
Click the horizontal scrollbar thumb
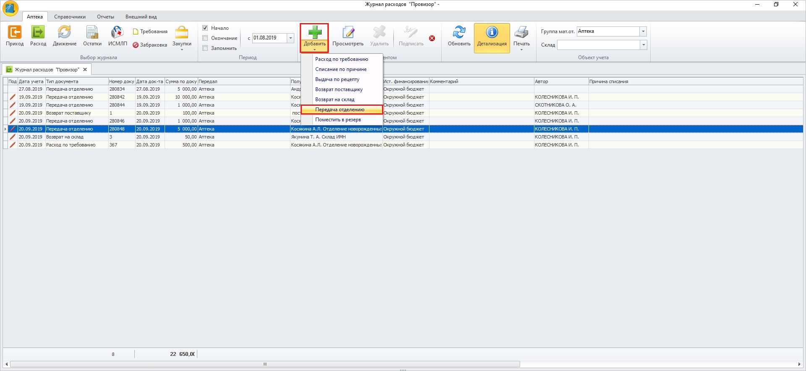[x=265, y=364]
